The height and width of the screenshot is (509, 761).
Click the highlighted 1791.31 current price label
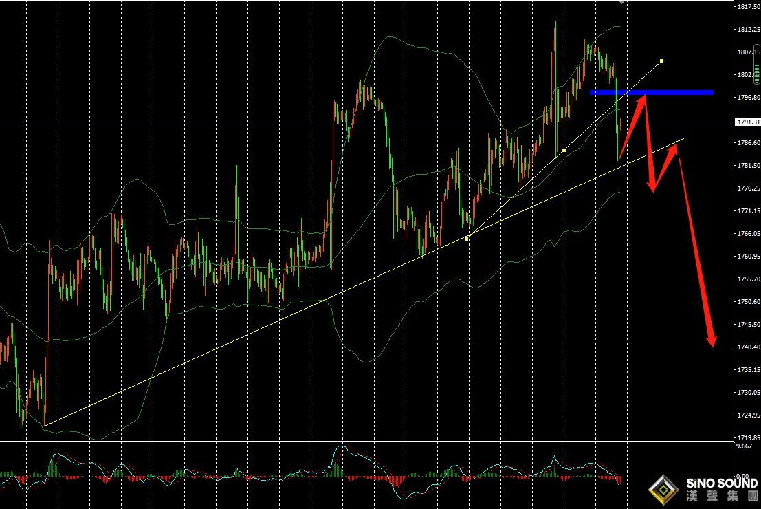pyautogui.click(x=747, y=122)
